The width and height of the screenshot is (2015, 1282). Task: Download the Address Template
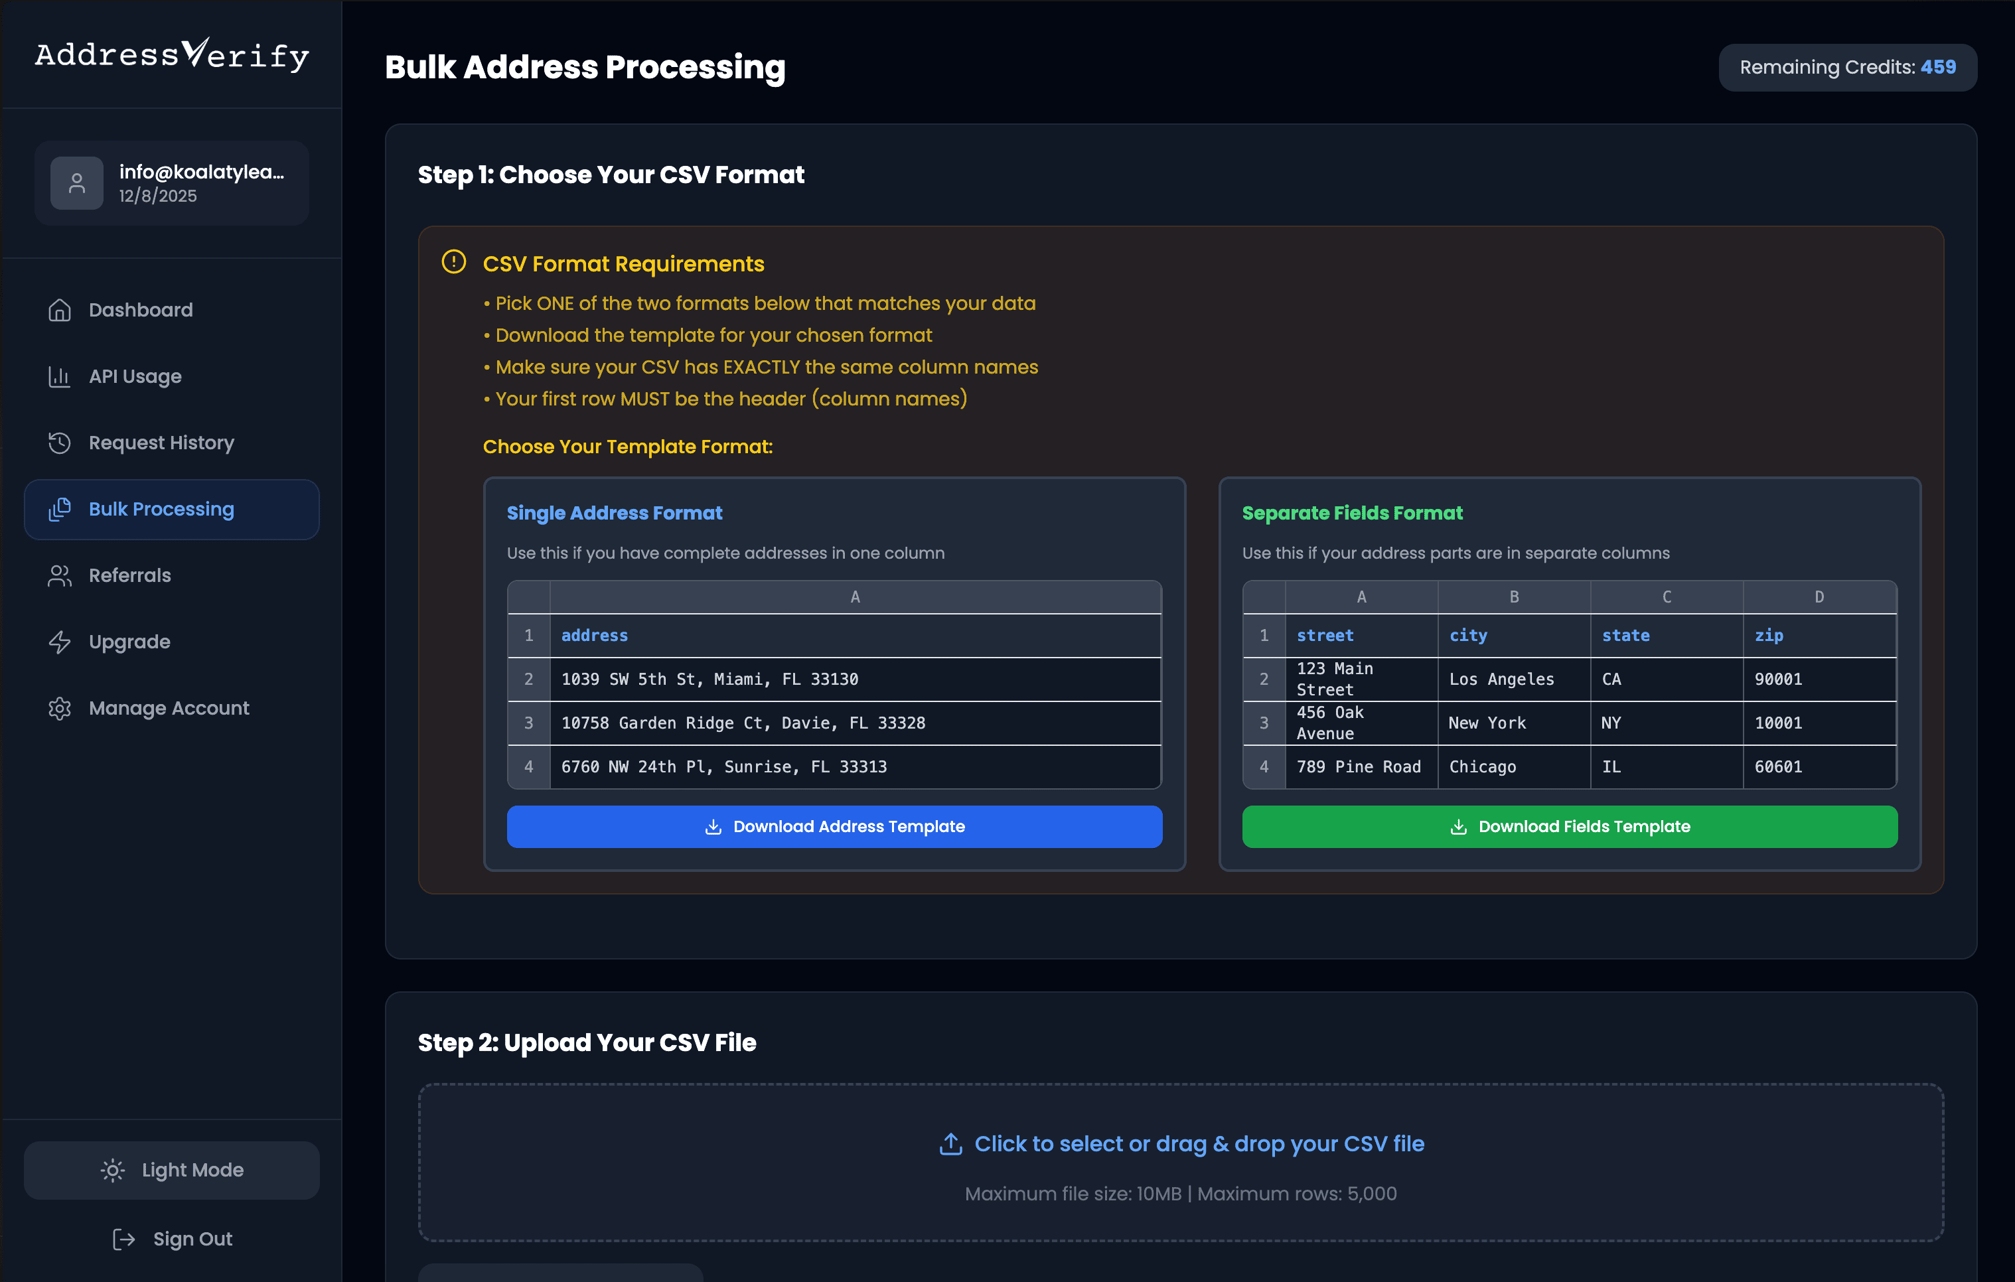(x=834, y=826)
